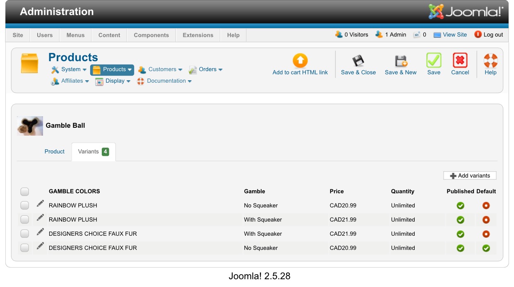This screenshot has height=287, width=514.
Task: Open the Components menu
Action: tap(151, 35)
